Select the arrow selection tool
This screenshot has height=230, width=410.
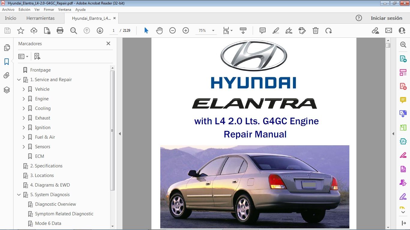click(146, 31)
